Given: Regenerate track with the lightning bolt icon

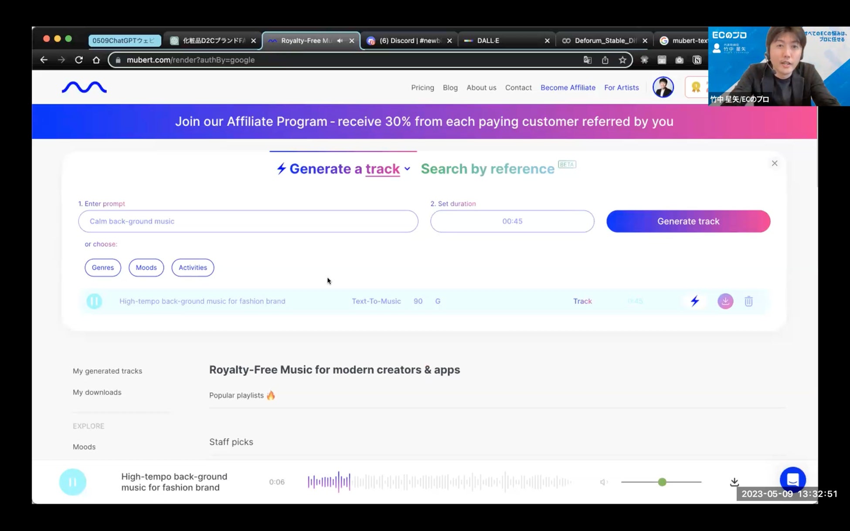Looking at the screenshot, I should (x=695, y=301).
